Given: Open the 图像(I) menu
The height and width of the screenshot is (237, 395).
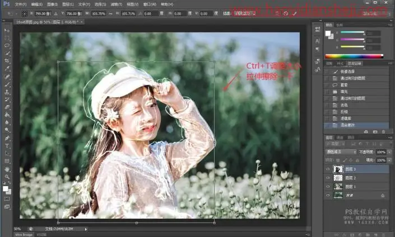Looking at the screenshot, I should coord(53,4).
